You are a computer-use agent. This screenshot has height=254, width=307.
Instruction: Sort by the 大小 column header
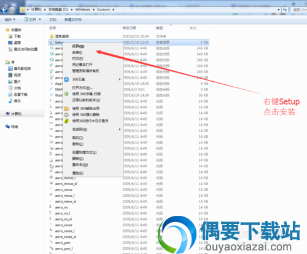[193, 28]
